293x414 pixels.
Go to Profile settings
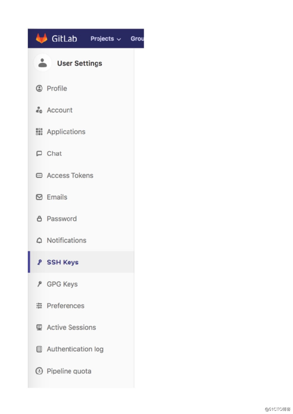click(57, 88)
